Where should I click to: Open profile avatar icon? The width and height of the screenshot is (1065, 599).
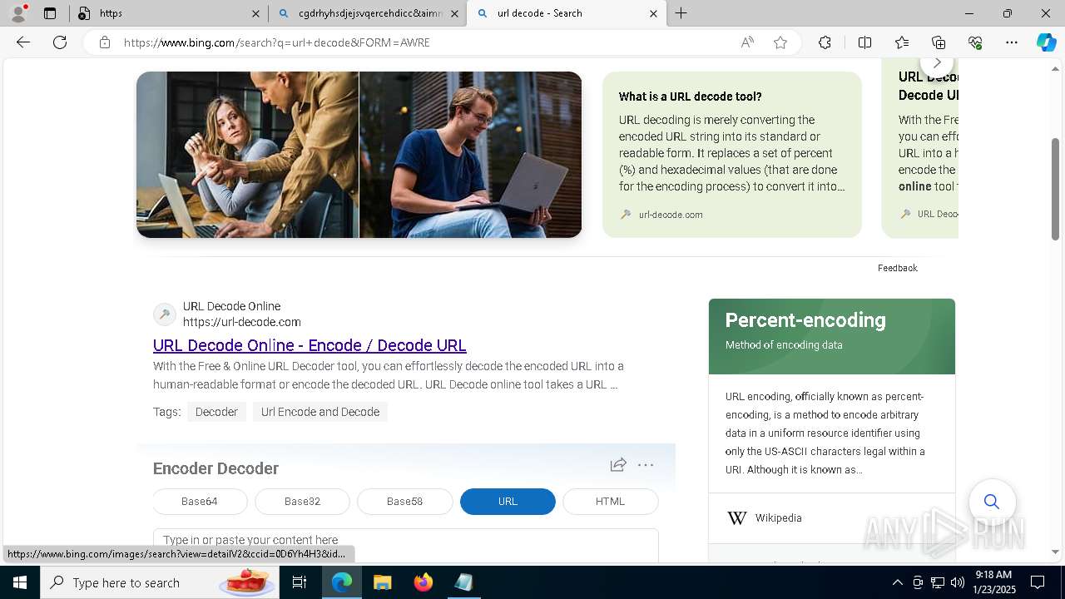click(18, 13)
